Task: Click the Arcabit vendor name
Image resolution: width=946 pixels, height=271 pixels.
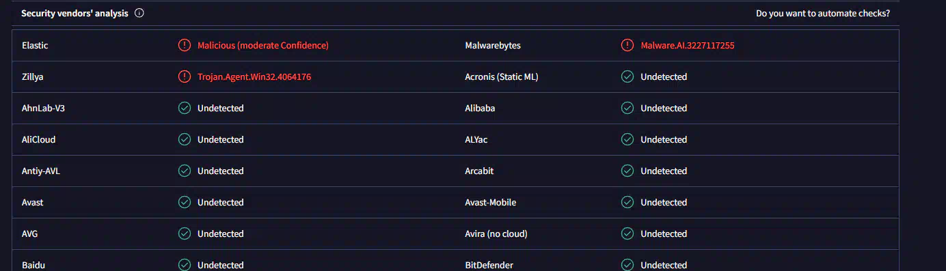Action: [x=479, y=171]
